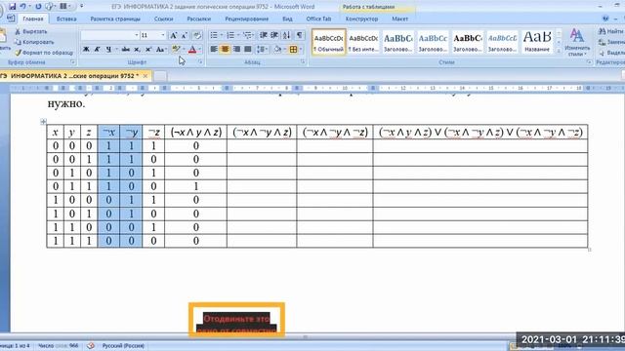This screenshot has height=351, width=625.
Task: Redo the action with the repeat arrow icon
Action: (x=38, y=7)
